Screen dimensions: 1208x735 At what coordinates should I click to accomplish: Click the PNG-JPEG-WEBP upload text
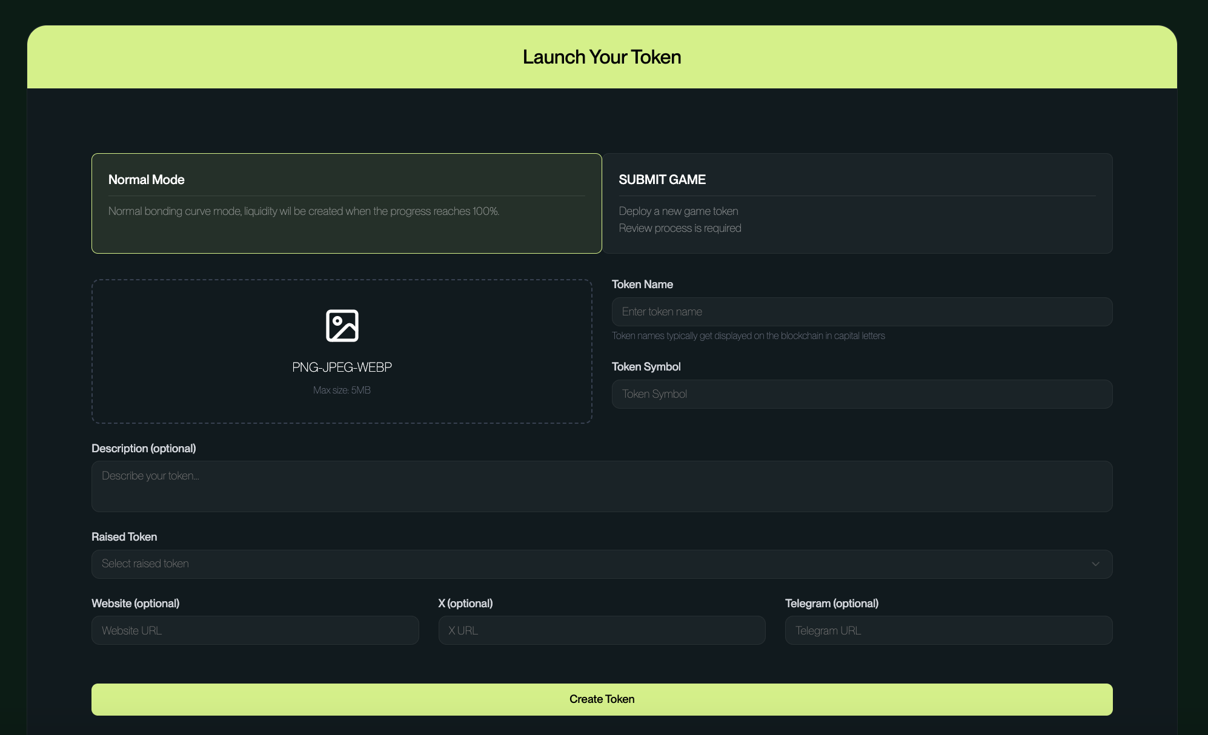point(342,367)
